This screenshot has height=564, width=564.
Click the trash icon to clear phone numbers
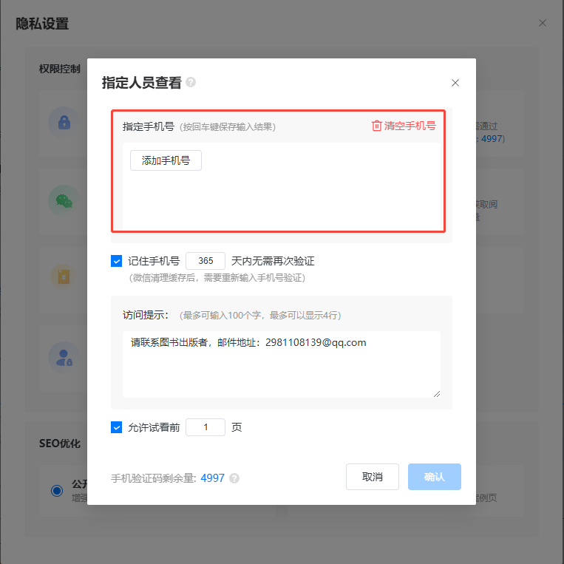pyautogui.click(x=376, y=126)
